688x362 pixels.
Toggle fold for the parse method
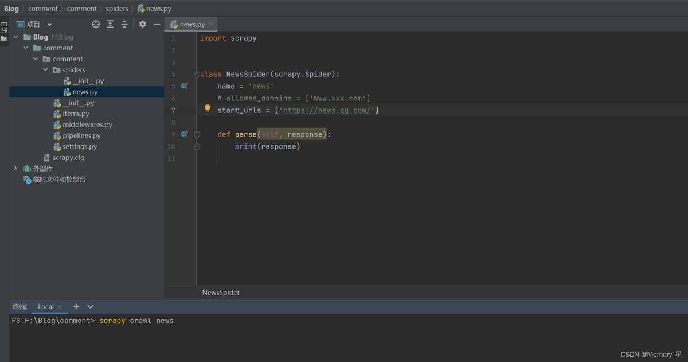point(197,135)
